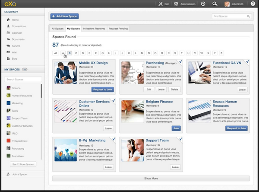Click See 12 More Spaces button
259x192 pixels.
point(23,164)
